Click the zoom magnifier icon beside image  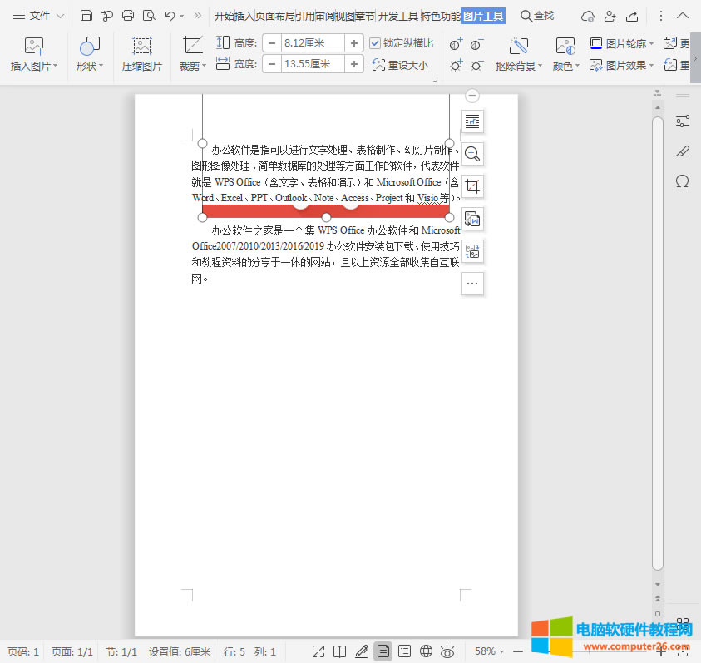tap(472, 154)
